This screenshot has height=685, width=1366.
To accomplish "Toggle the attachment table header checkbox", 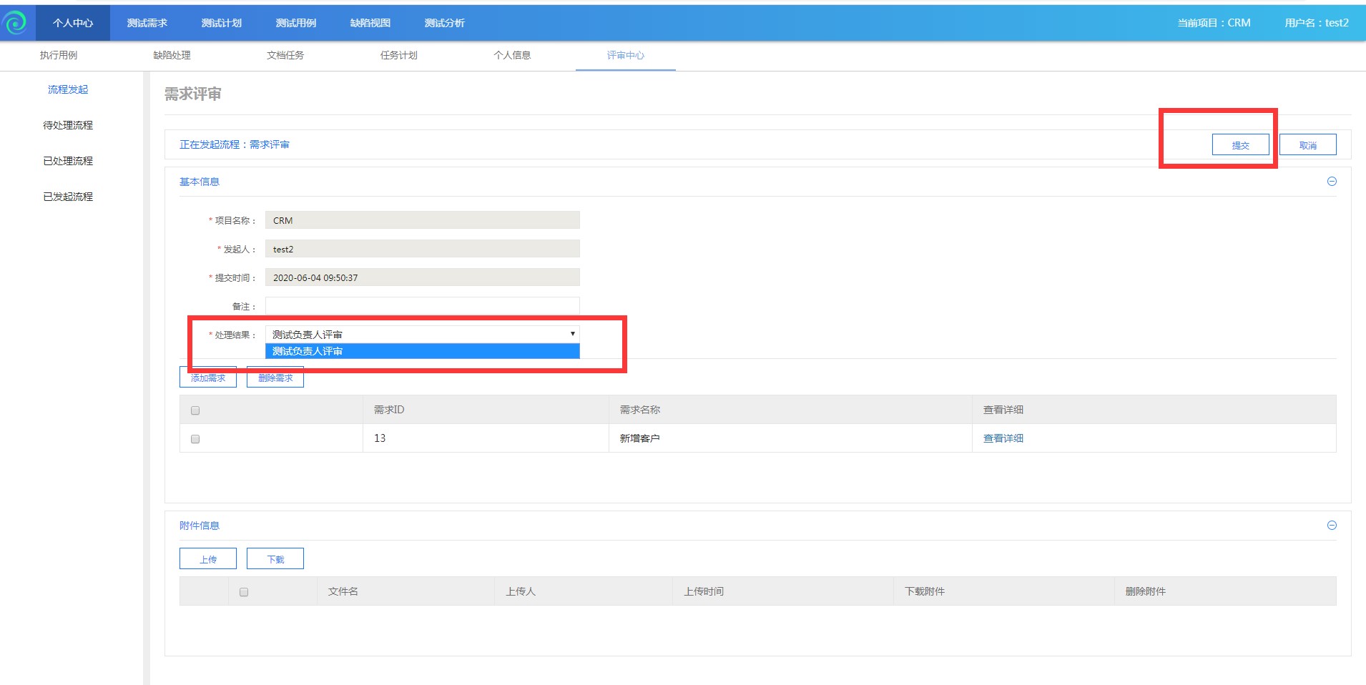I will [244, 592].
